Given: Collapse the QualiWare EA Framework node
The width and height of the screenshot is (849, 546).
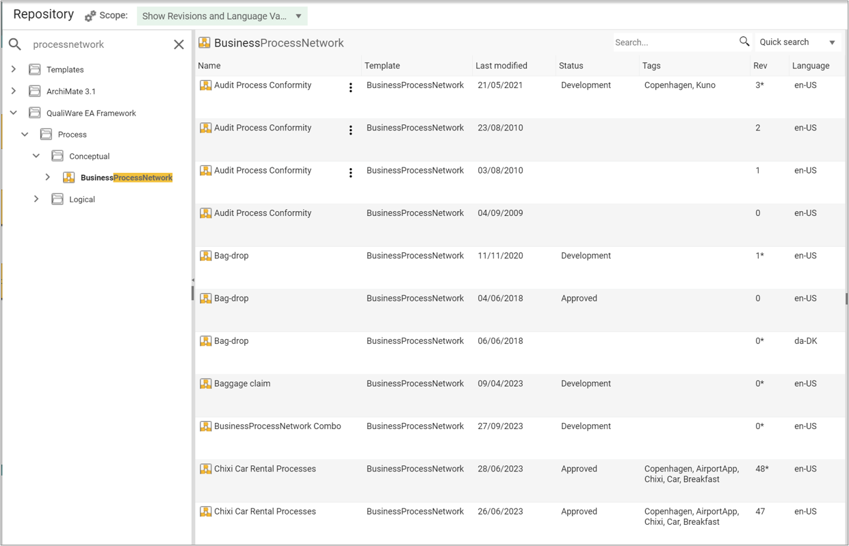Looking at the screenshot, I should coord(14,113).
